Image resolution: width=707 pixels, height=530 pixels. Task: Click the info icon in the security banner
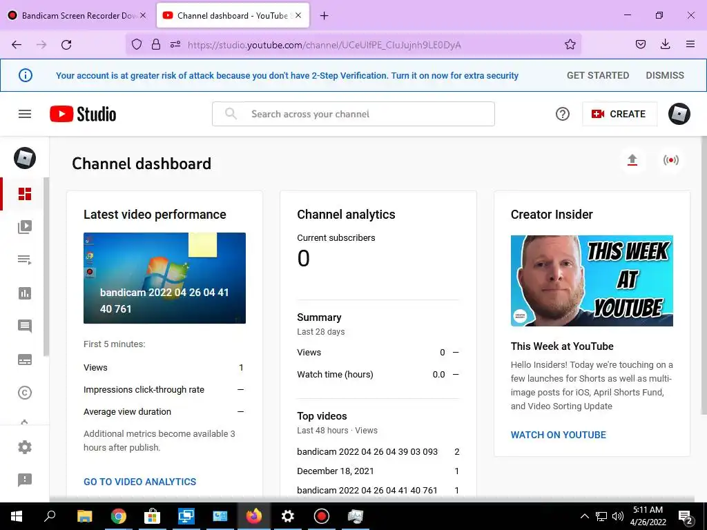pyautogui.click(x=26, y=75)
